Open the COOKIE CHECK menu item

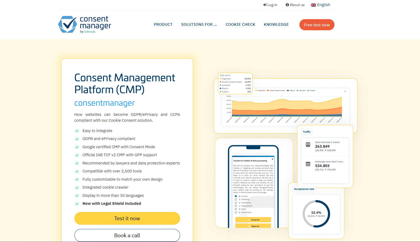coord(240,24)
